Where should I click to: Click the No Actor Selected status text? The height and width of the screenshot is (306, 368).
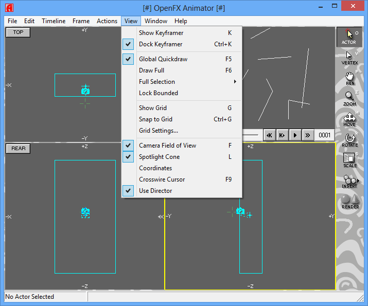[29, 297]
